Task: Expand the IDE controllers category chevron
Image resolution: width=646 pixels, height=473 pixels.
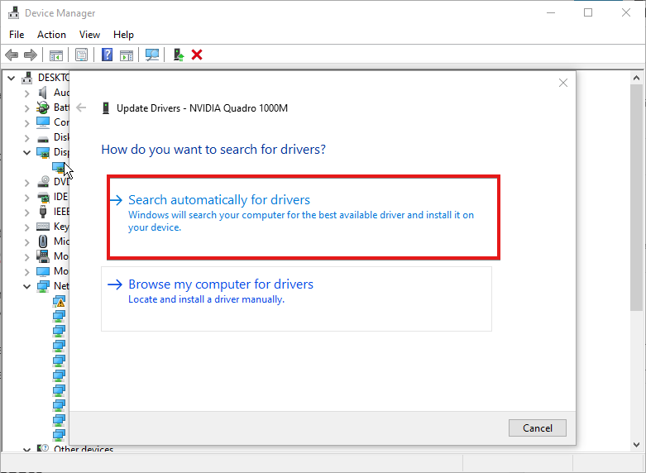Action: coord(26,198)
